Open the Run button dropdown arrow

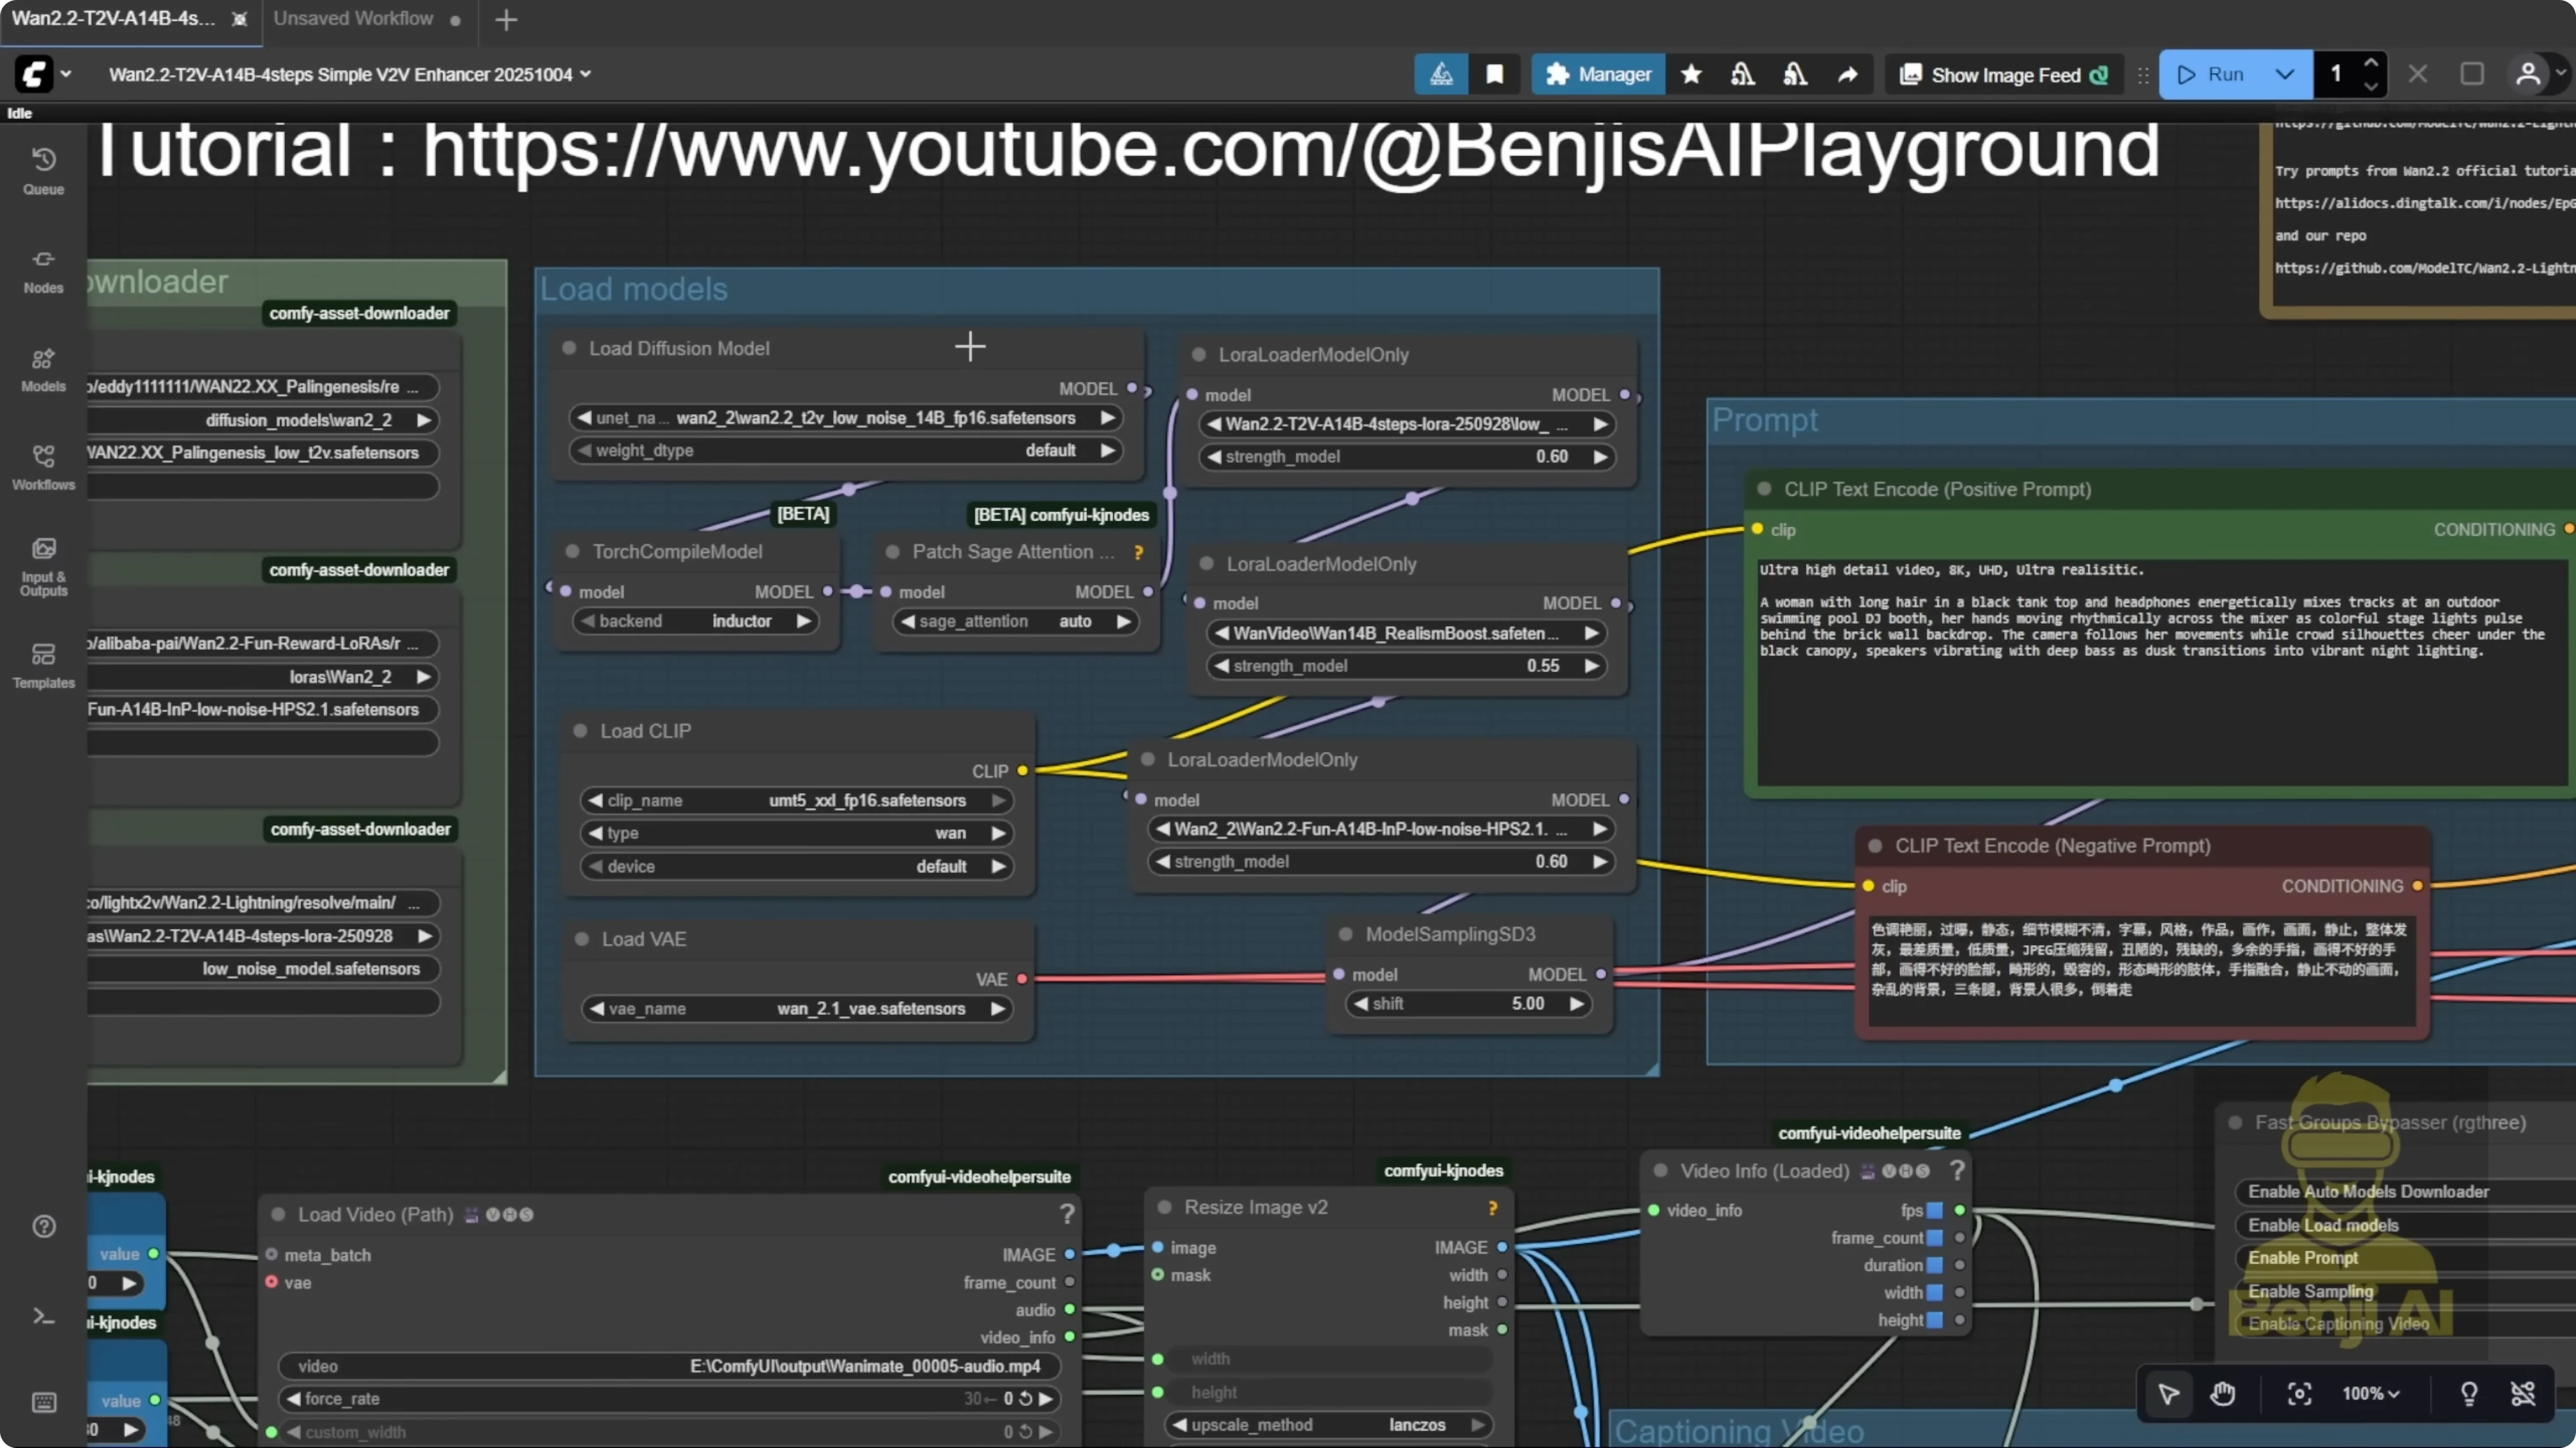tap(2285, 74)
